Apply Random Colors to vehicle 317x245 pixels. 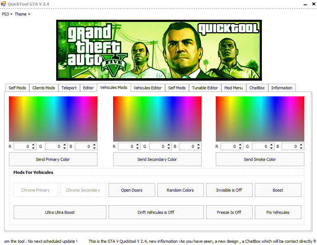[x=180, y=190]
